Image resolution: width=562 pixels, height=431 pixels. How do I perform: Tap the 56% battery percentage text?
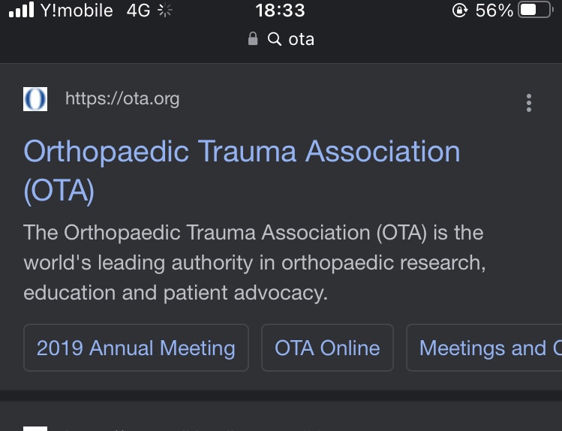494,11
